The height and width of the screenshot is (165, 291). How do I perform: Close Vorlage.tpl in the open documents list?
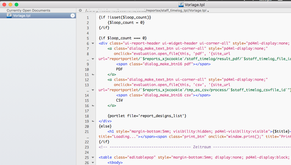73,16
